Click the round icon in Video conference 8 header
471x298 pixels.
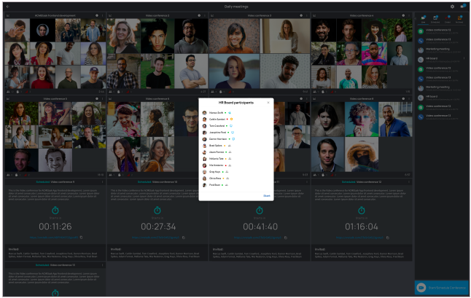pyautogui.click(x=403, y=98)
